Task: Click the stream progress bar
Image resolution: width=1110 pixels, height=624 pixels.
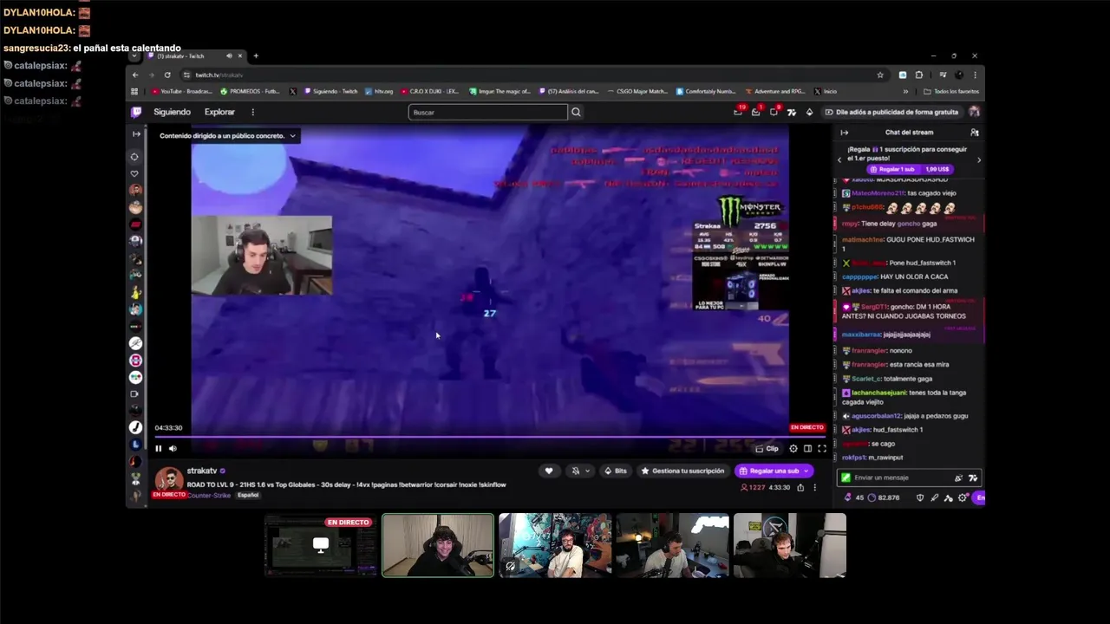Action: (x=490, y=437)
